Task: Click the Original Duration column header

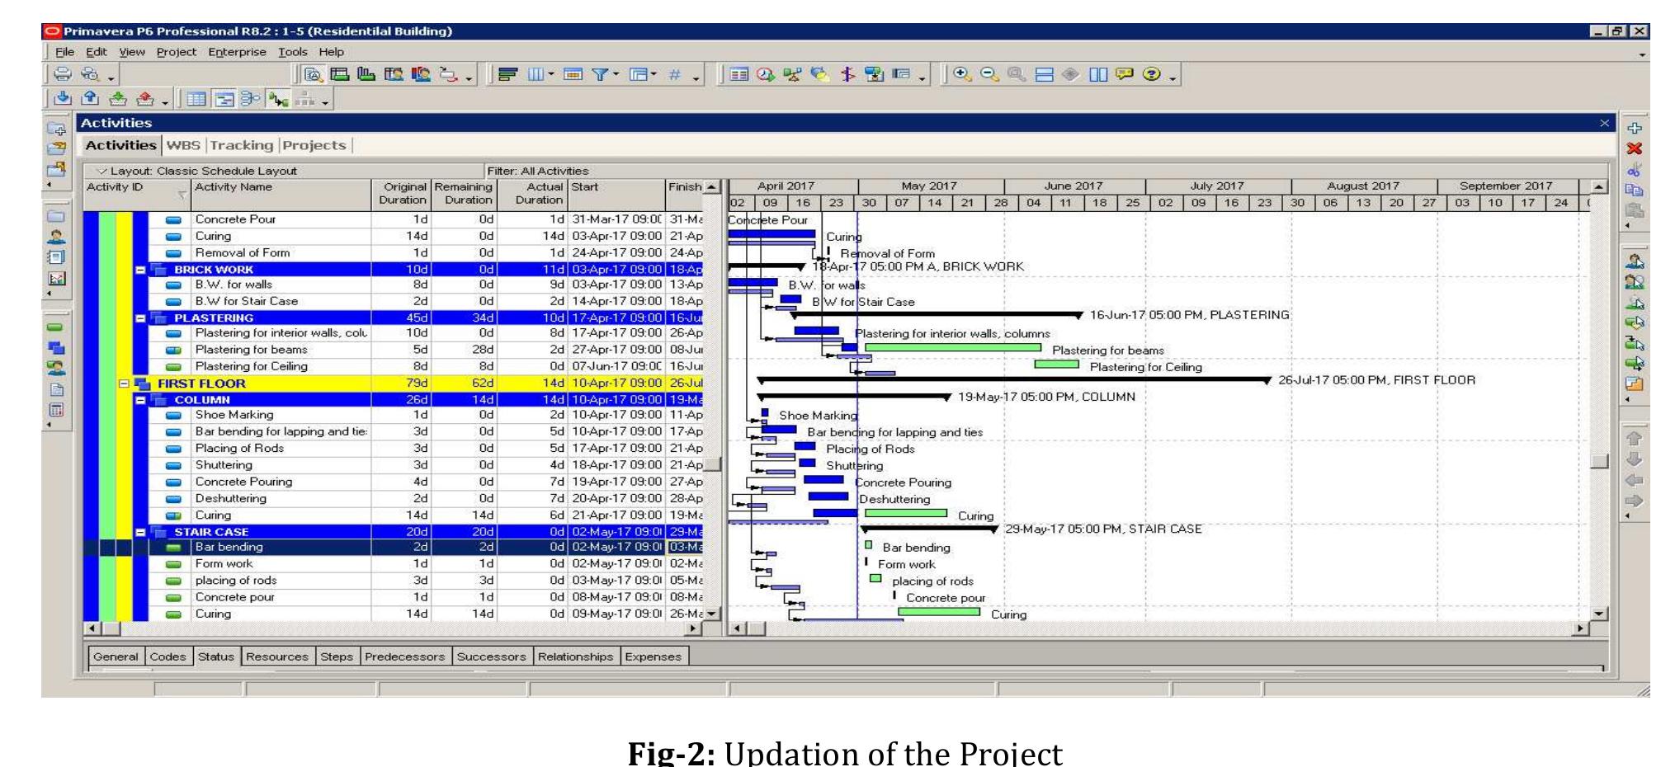Action: pyautogui.click(x=402, y=195)
